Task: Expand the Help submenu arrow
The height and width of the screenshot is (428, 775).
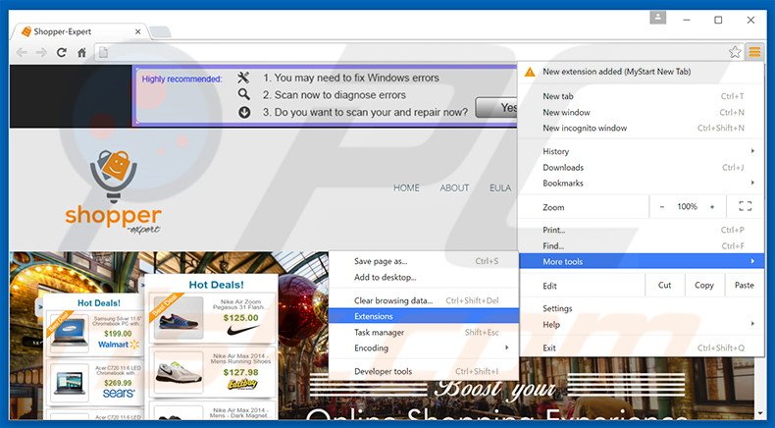Action: coord(752,324)
